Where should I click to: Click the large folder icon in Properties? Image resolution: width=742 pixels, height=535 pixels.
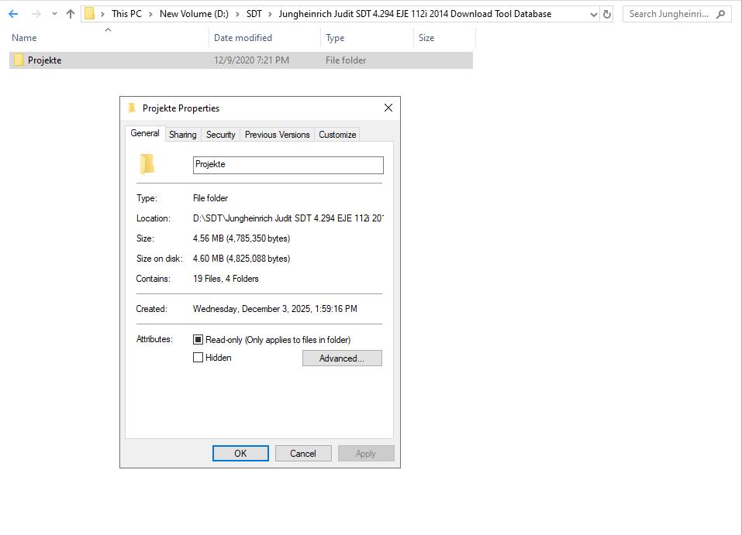click(147, 164)
